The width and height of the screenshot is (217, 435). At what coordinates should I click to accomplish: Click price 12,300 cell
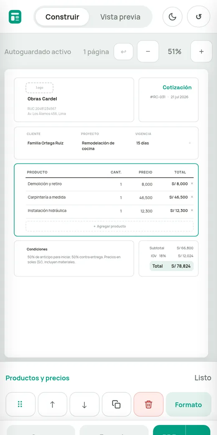tap(146, 211)
